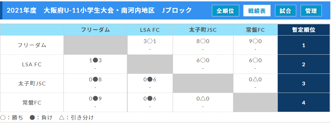Open the 8○0 match result cell

click(x=203, y=41)
